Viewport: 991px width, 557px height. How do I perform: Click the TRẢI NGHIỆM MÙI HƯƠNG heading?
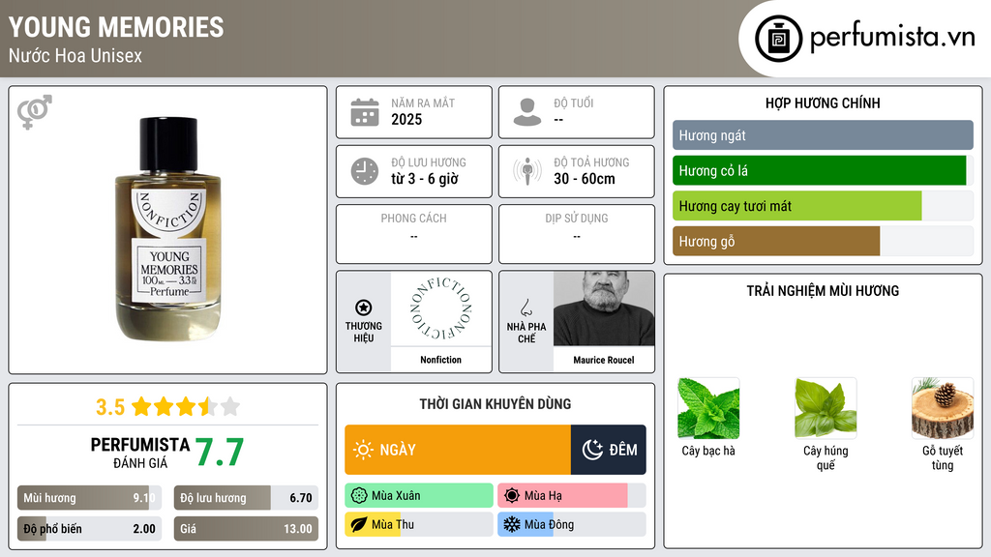(823, 291)
